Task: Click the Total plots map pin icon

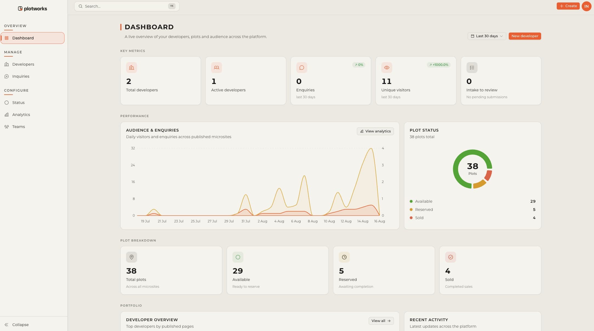Action: [132, 257]
